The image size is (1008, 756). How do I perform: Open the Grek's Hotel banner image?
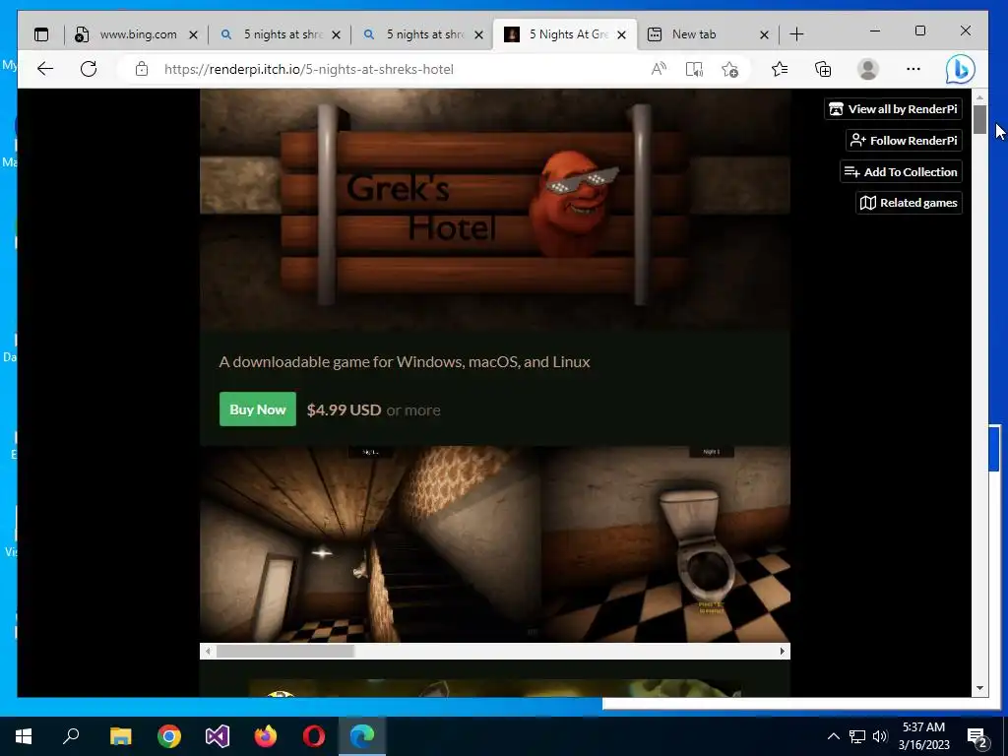(x=495, y=210)
